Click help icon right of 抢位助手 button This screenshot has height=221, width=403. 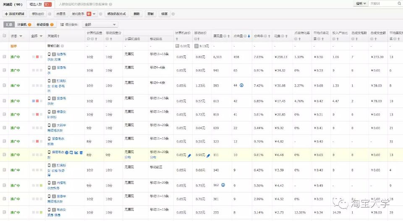[x=100, y=14]
